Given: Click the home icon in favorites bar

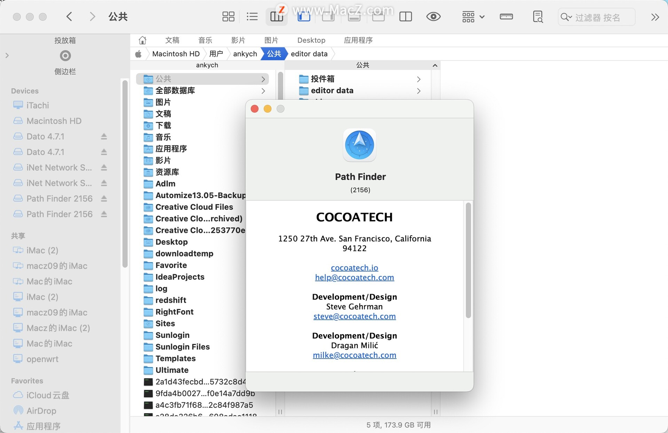Looking at the screenshot, I should click(x=143, y=40).
